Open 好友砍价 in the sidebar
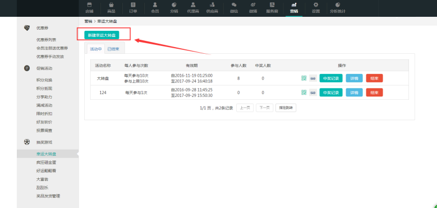The image size is (437, 208). 44,122
